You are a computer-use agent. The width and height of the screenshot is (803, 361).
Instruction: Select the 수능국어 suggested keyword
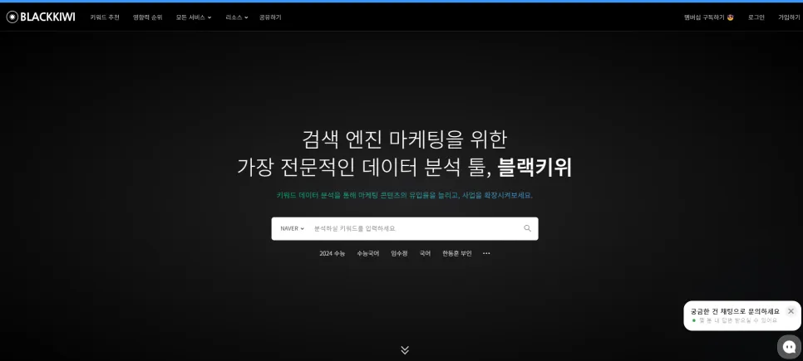(367, 253)
